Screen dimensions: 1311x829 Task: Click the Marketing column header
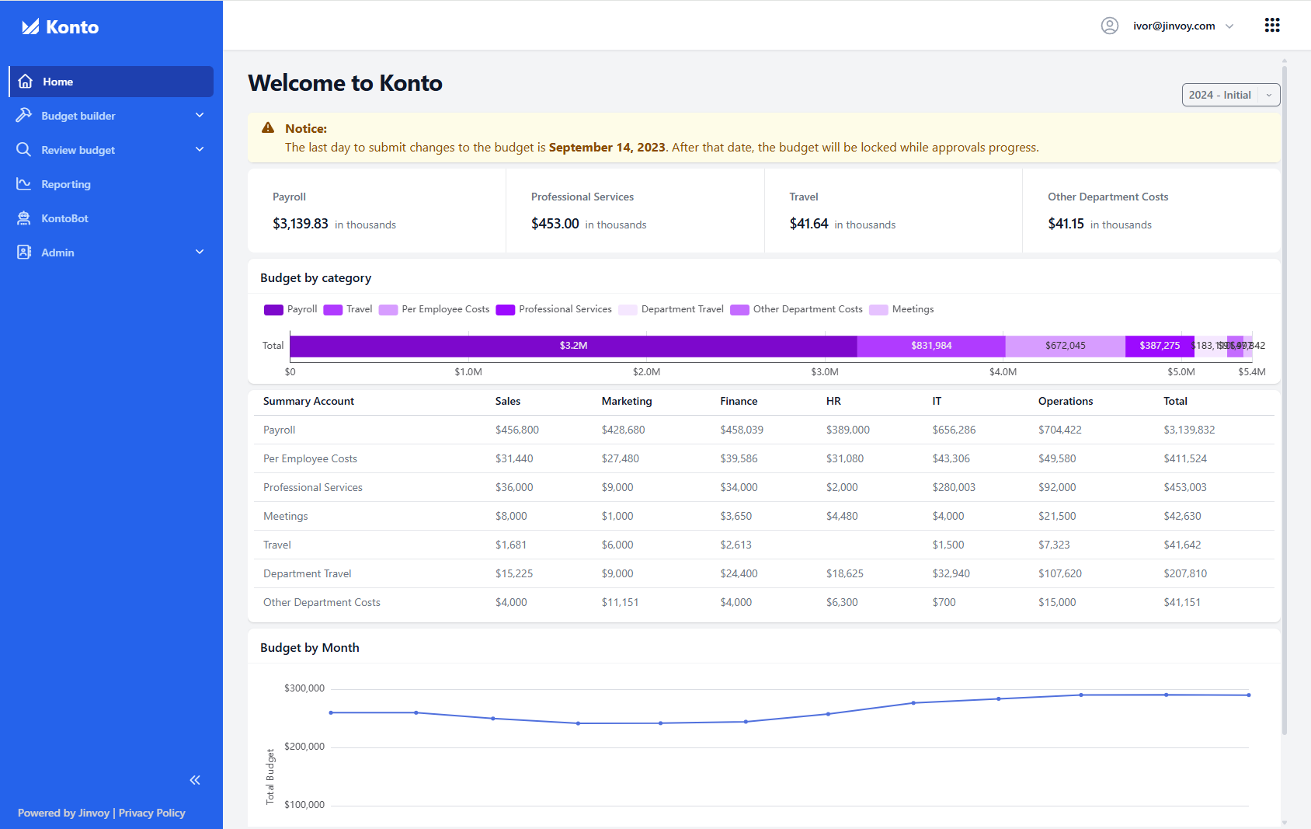tap(627, 401)
